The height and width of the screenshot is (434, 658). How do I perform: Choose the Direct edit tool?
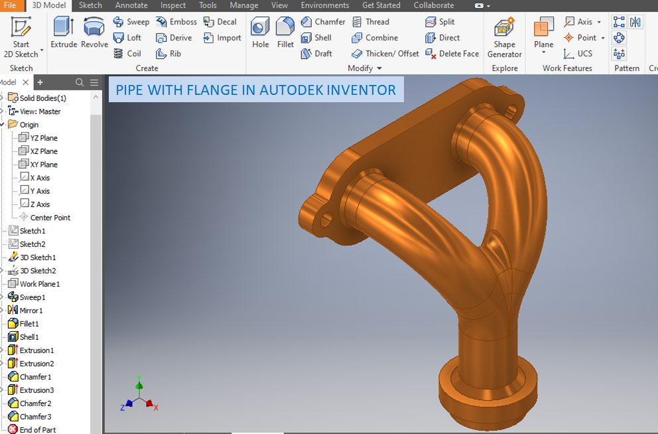[x=442, y=38]
